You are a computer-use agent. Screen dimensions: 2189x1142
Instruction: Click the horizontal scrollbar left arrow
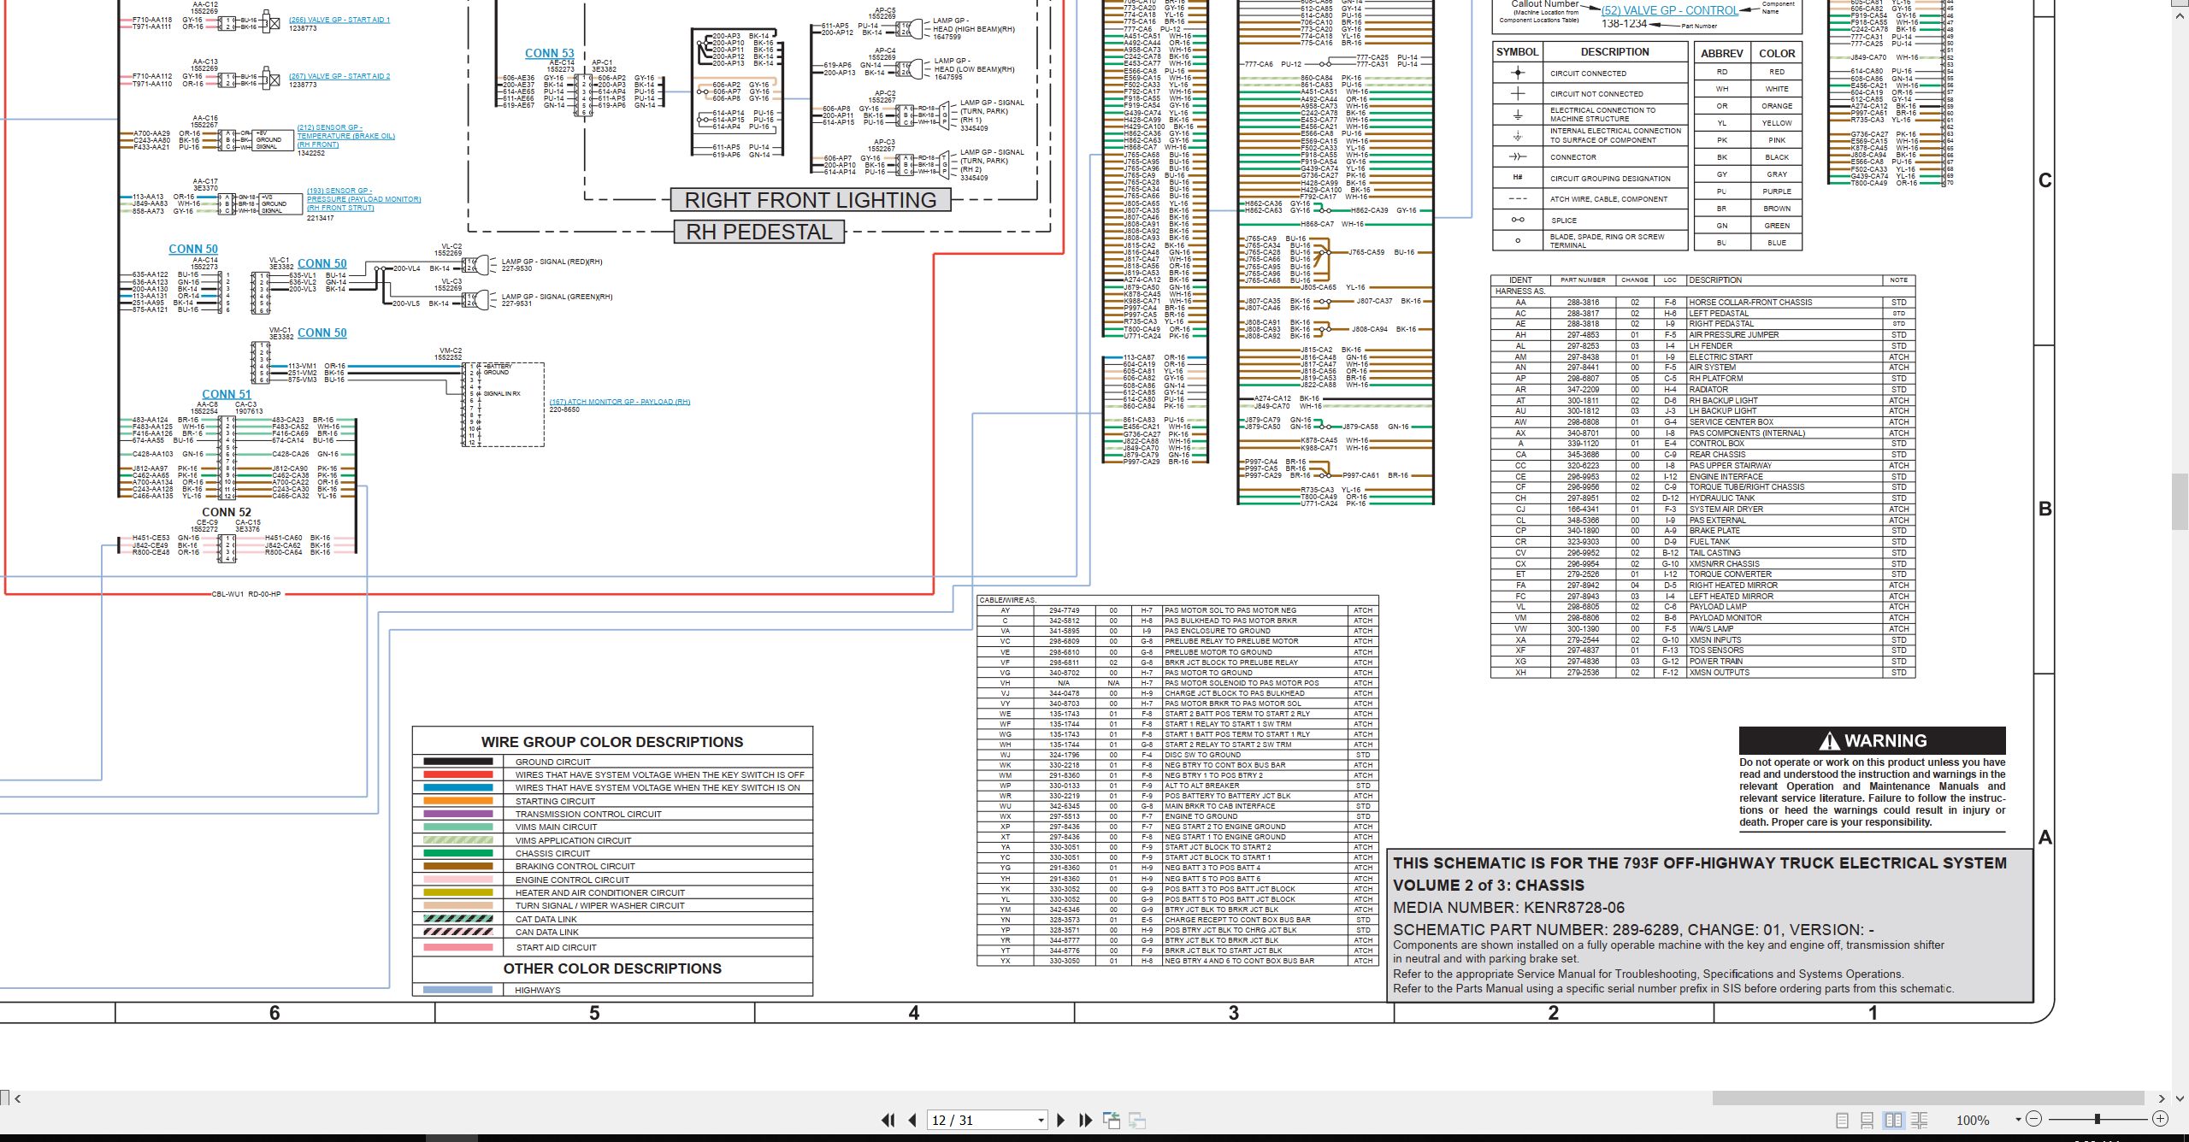point(18,1098)
